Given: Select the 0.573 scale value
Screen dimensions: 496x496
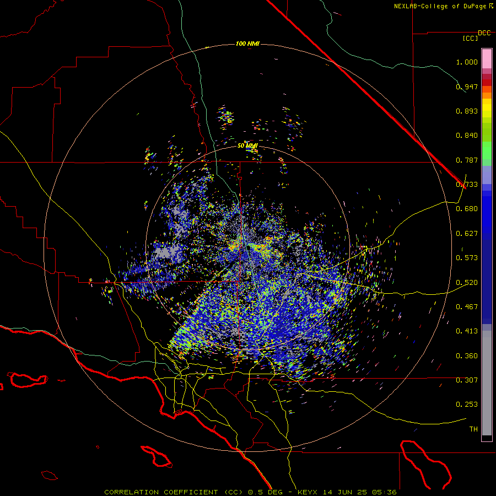Looking at the screenshot, I should point(467,258).
